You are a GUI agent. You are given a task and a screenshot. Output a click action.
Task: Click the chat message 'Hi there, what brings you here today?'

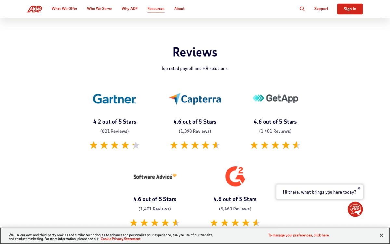[x=319, y=192]
